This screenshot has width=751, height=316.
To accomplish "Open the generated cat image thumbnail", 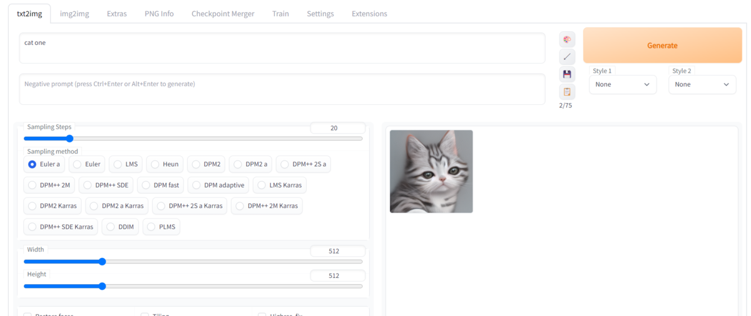I will point(431,171).
